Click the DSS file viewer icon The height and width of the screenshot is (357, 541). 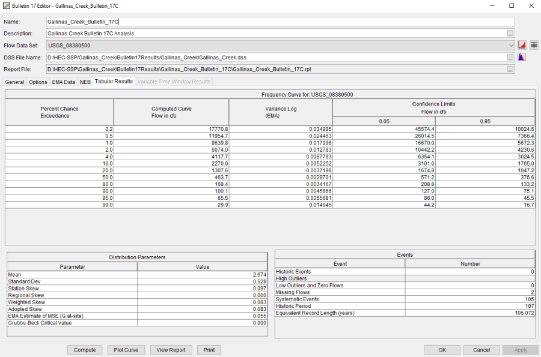coord(522,58)
